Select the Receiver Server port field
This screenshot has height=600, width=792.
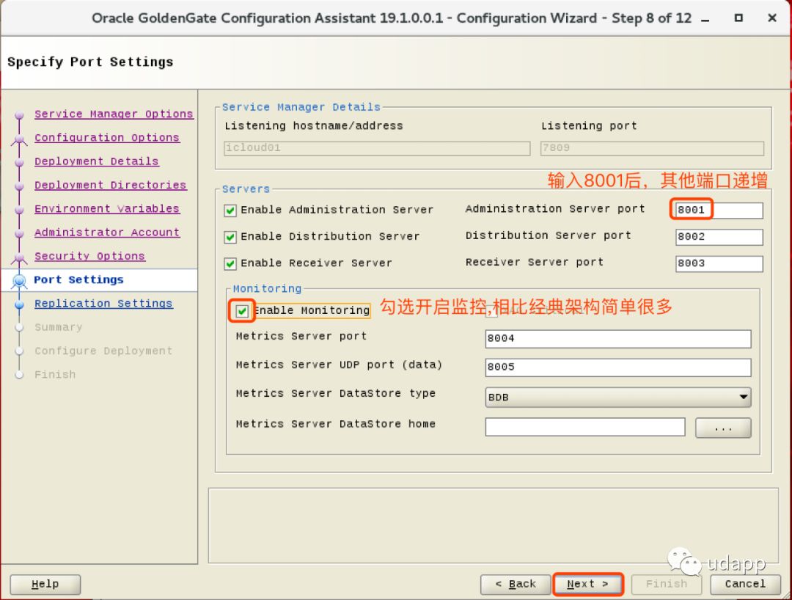(x=719, y=263)
